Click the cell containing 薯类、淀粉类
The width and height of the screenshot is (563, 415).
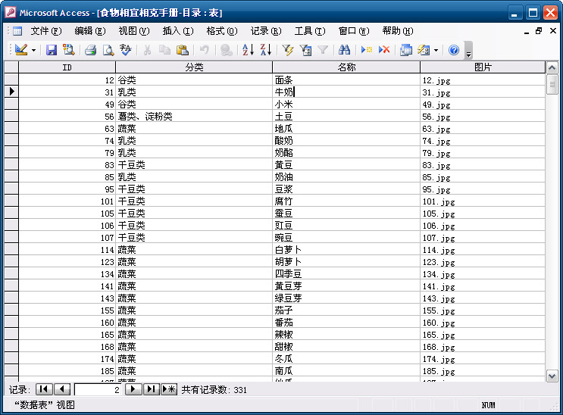tap(194, 117)
